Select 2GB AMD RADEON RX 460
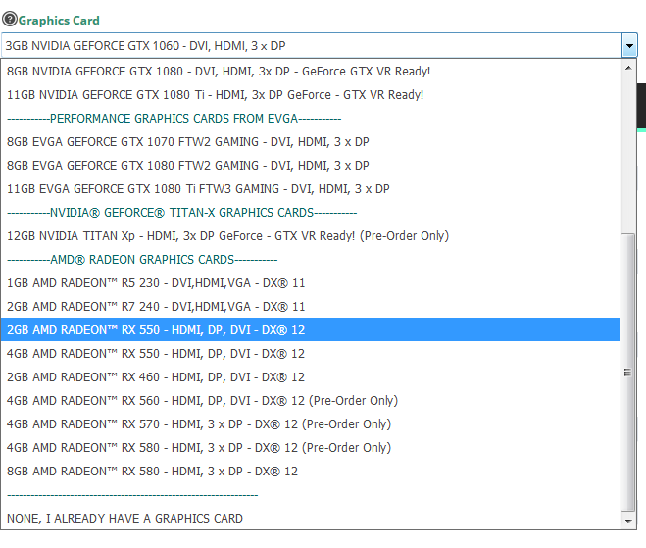 [310, 377]
